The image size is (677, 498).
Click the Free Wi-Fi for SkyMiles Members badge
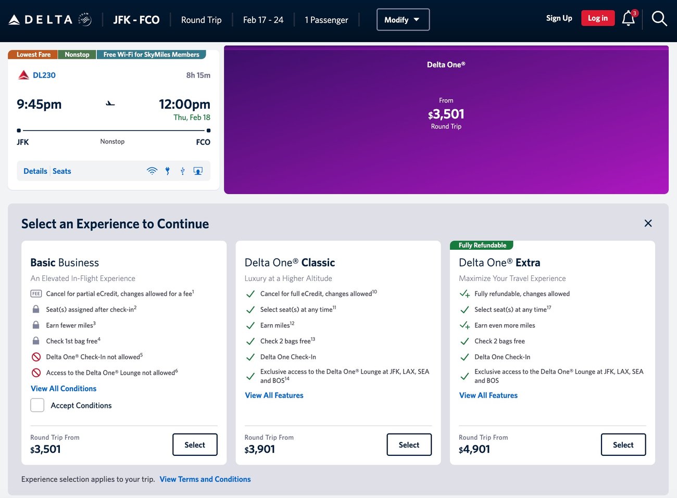pos(151,55)
